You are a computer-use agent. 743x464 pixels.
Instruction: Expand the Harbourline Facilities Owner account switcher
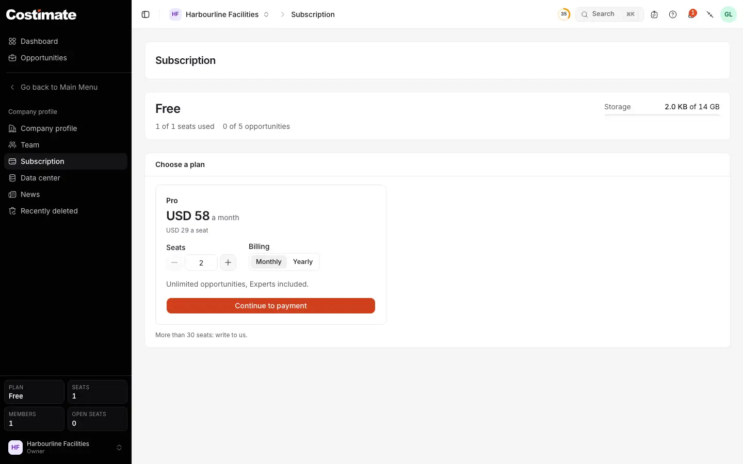pyautogui.click(x=66, y=448)
